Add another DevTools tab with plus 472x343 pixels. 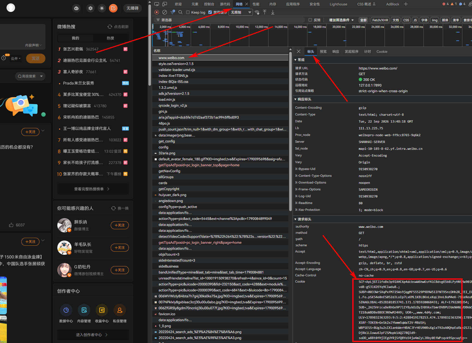406,4
